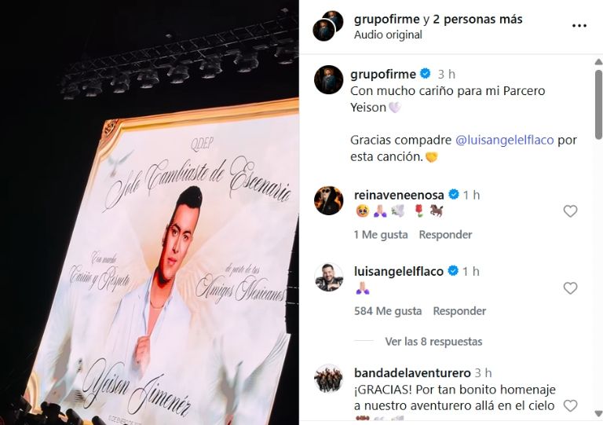Open bandadelaventurero's avatar
This screenshot has width=603, height=425.
[x=328, y=379]
